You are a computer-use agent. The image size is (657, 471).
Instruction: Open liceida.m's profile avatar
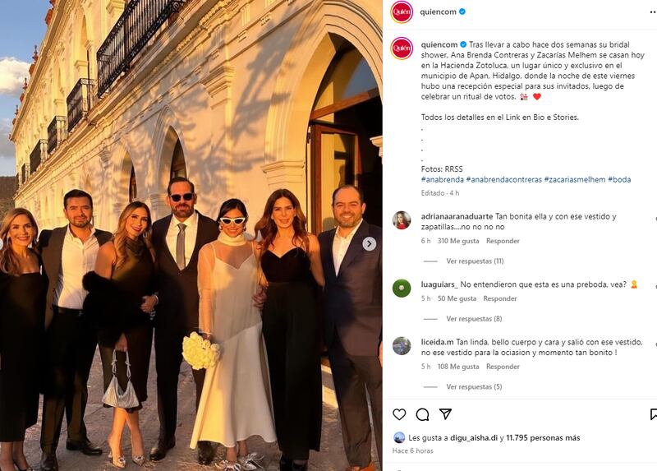point(402,345)
